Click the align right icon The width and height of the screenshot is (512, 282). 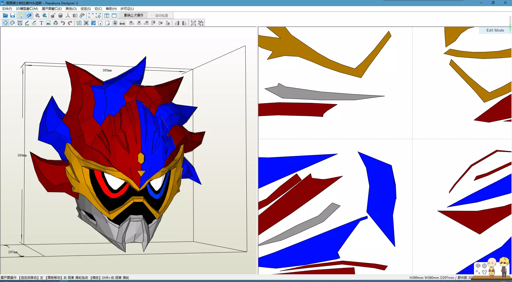click(146, 23)
